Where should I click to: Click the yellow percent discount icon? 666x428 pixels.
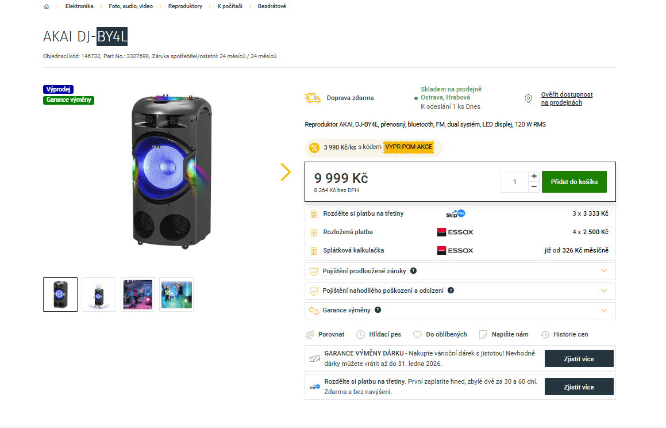(x=315, y=148)
